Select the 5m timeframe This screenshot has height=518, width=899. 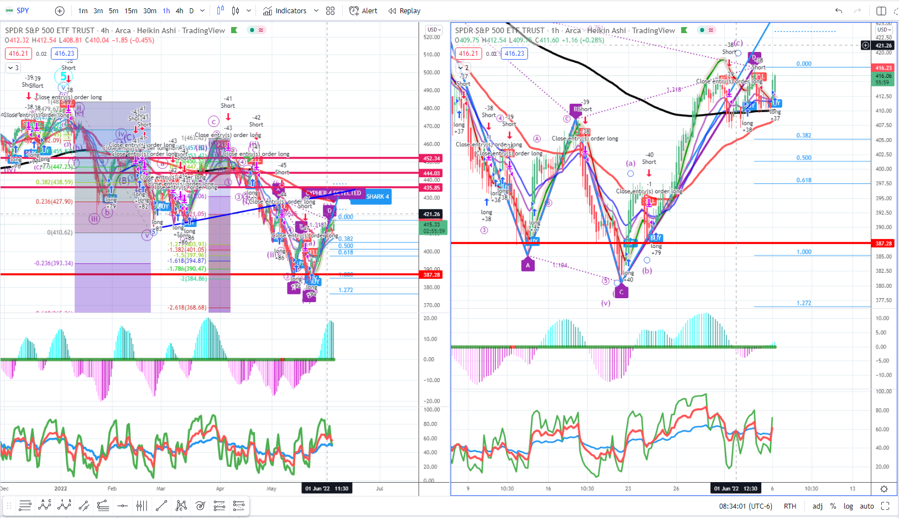tap(113, 11)
